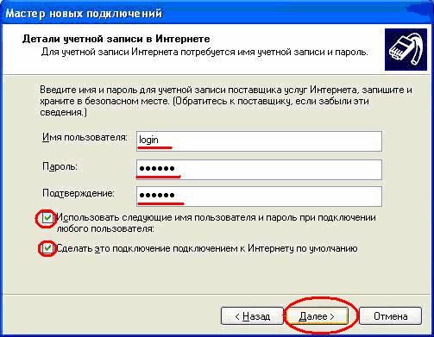The height and width of the screenshot is (337, 434).
Task: Click label text 'Использовать следующие имя пользователя'
Action: (x=156, y=217)
